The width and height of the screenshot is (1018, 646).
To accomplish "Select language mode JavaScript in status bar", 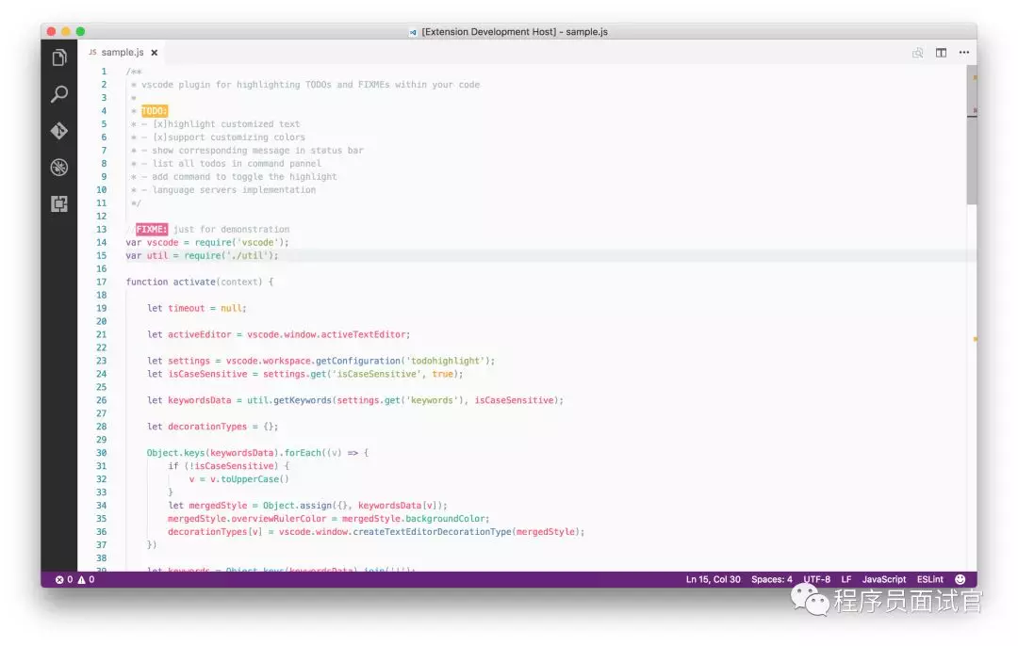I will coord(883,579).
